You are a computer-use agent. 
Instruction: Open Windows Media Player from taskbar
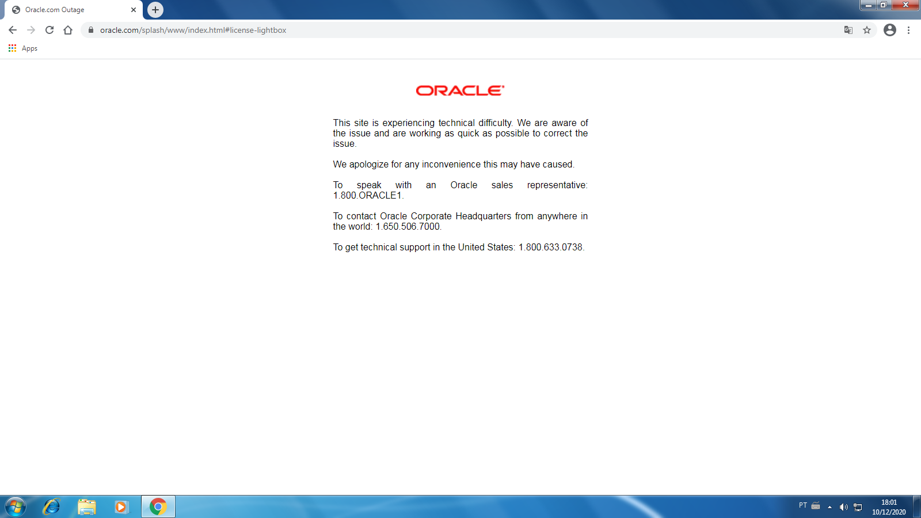121,507
